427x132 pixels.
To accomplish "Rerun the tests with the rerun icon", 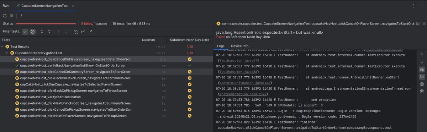I will coord(5,16).
